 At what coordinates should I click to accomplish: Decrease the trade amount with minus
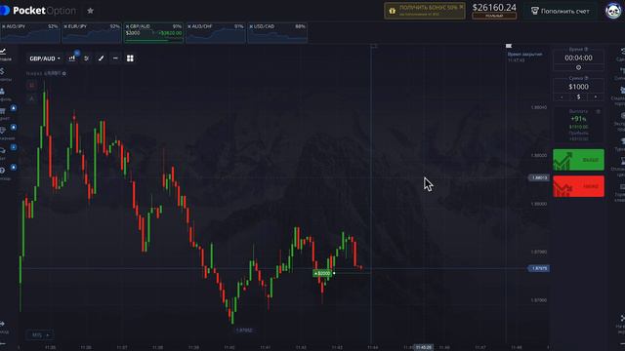pos(562,97)
